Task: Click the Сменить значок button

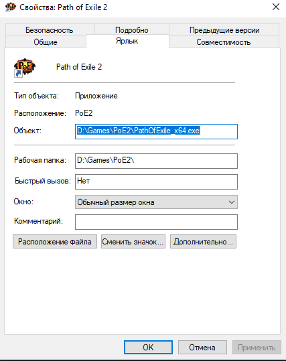Action: (133, 242)
